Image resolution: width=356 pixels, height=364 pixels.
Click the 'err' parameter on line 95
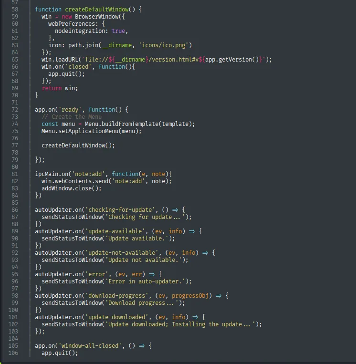(x=137, y=274)
